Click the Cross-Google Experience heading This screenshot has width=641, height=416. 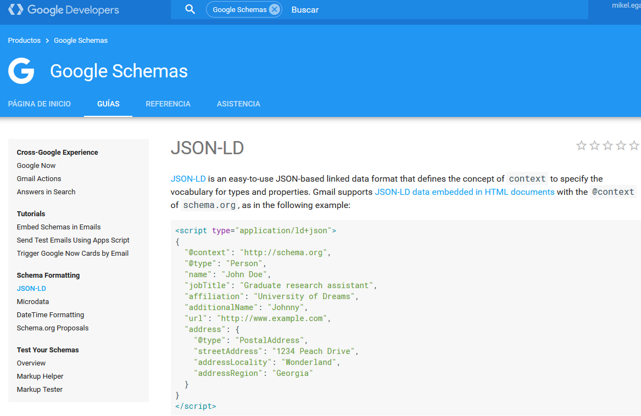(x=57, y=152)
